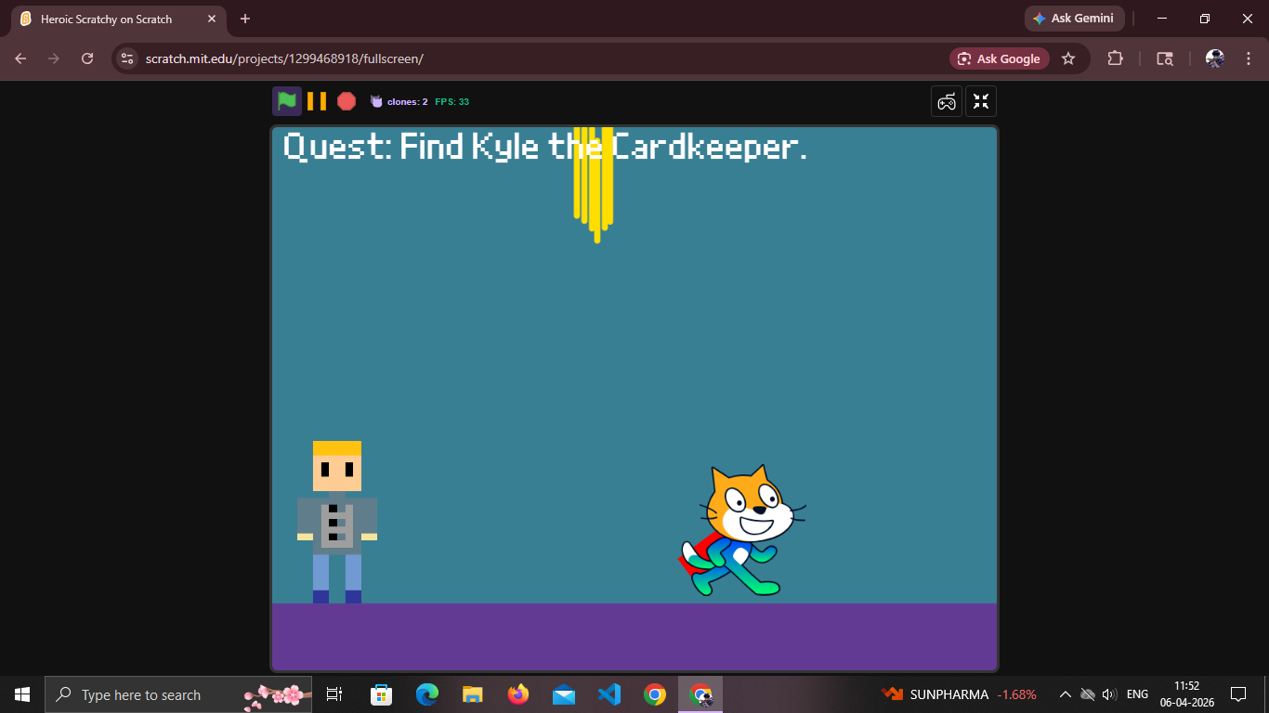
Task: Reload the current page
Action: [x=87, y=58]
